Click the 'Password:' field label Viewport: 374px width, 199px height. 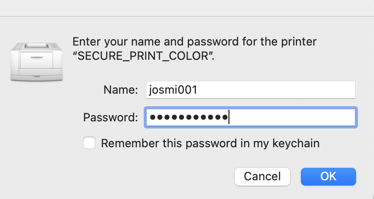click(x=110, y=117)
